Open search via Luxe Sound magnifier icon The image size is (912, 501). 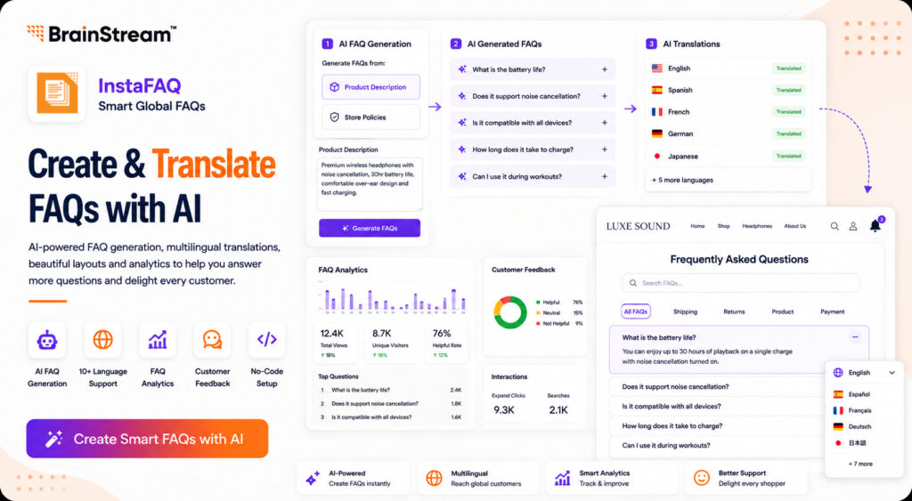coord(835,226)
